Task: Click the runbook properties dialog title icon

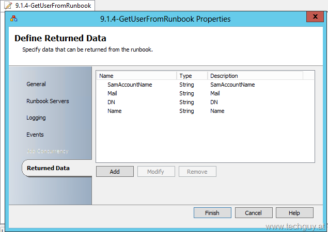Action: click(14, 19)
